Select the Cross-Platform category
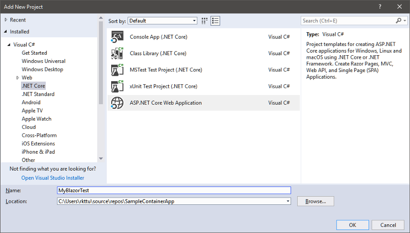This screenshot has width=410, height=233. (x=39, y=135)
